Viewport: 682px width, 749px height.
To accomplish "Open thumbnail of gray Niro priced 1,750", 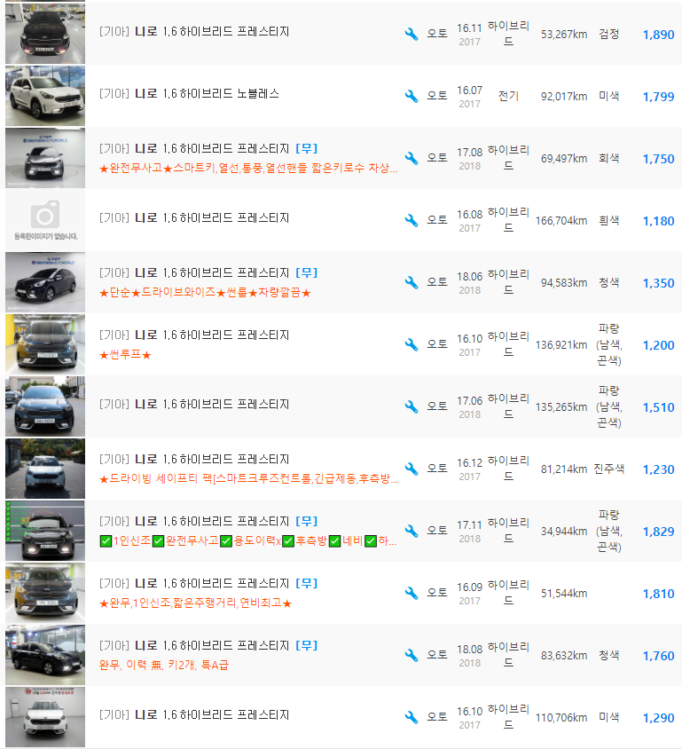I will coord(45,158).
